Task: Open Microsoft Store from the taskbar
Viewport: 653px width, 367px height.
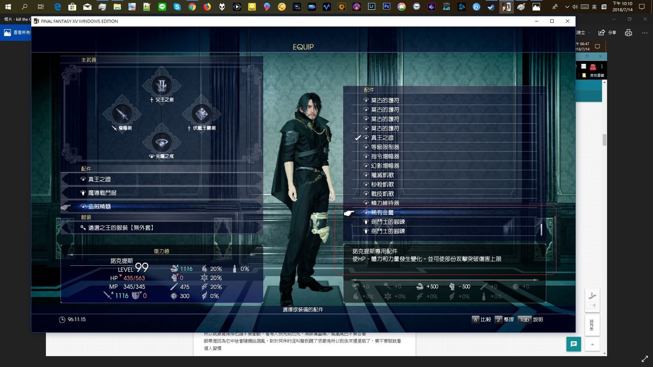Action: (x=72, y=7)
